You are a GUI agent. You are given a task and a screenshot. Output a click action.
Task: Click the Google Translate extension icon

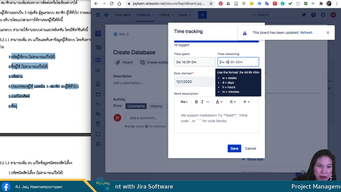(267, 4)
